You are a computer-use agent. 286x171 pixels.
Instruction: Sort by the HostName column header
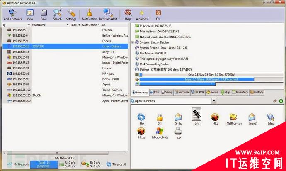click(50, 25)
